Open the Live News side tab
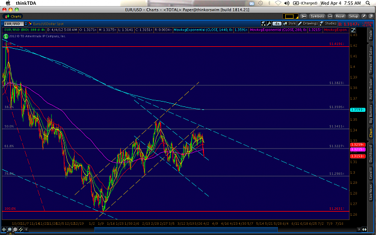 [x=371, y=192]
